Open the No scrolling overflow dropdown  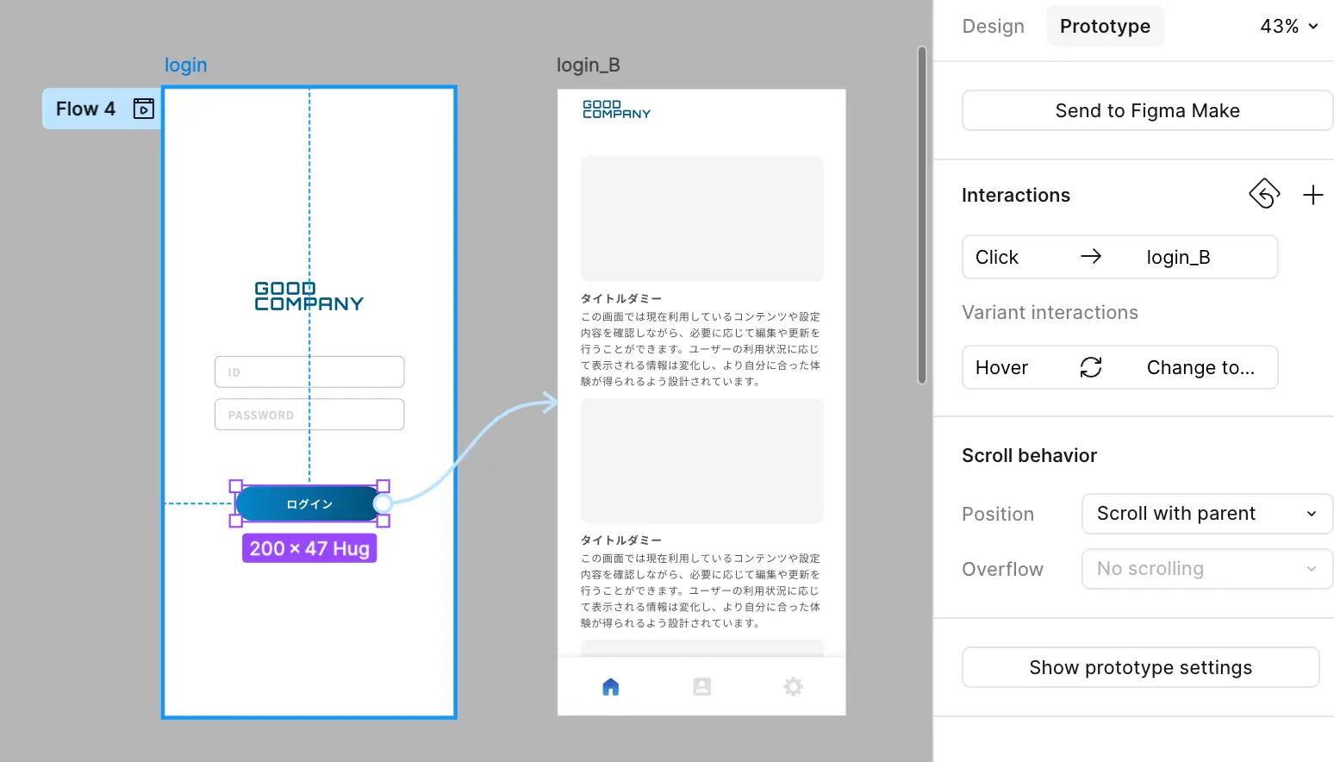click(1206, 569)
